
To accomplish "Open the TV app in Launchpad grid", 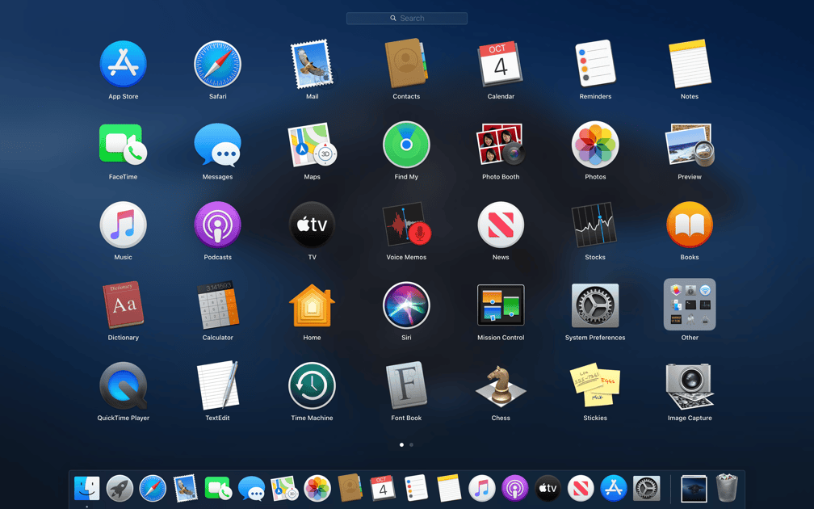I will 312,225.
